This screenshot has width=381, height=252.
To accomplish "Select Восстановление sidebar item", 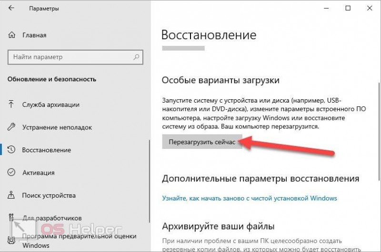I will (46, 150).
